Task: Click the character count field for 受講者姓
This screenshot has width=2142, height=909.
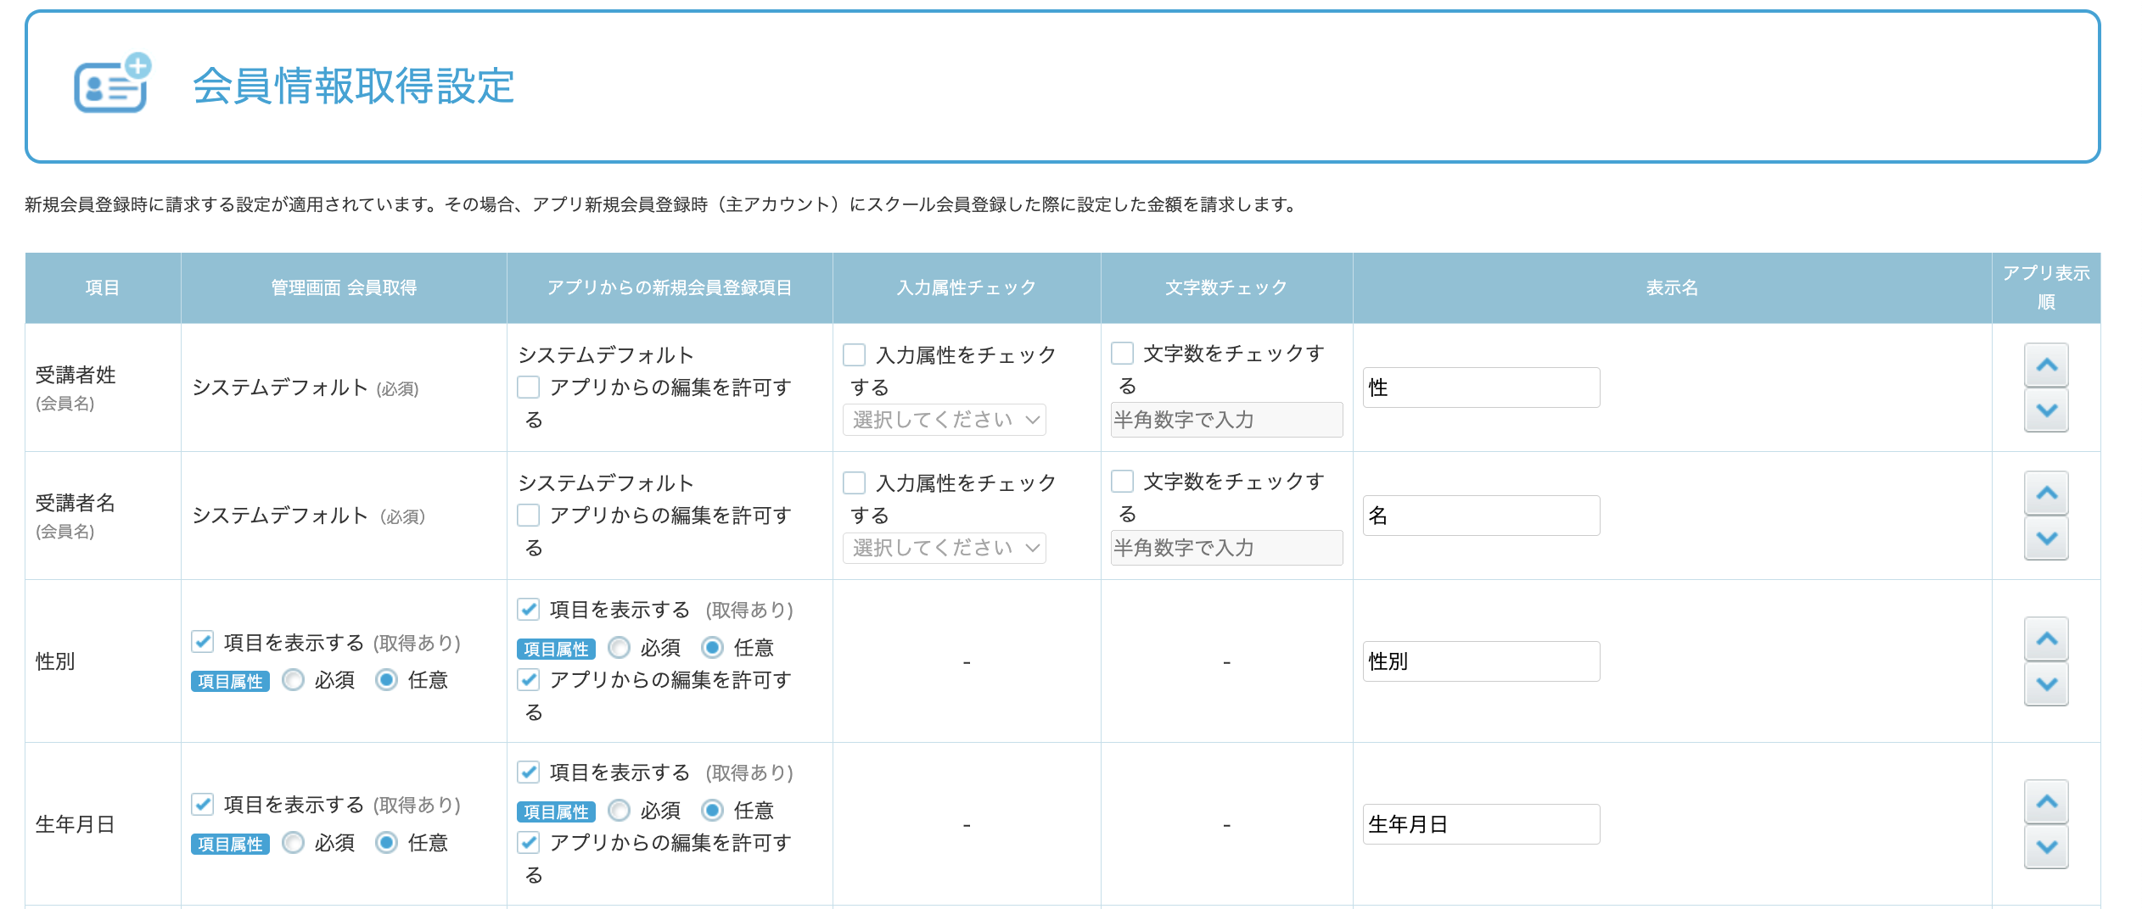Action: click(x=1226, y=420)
